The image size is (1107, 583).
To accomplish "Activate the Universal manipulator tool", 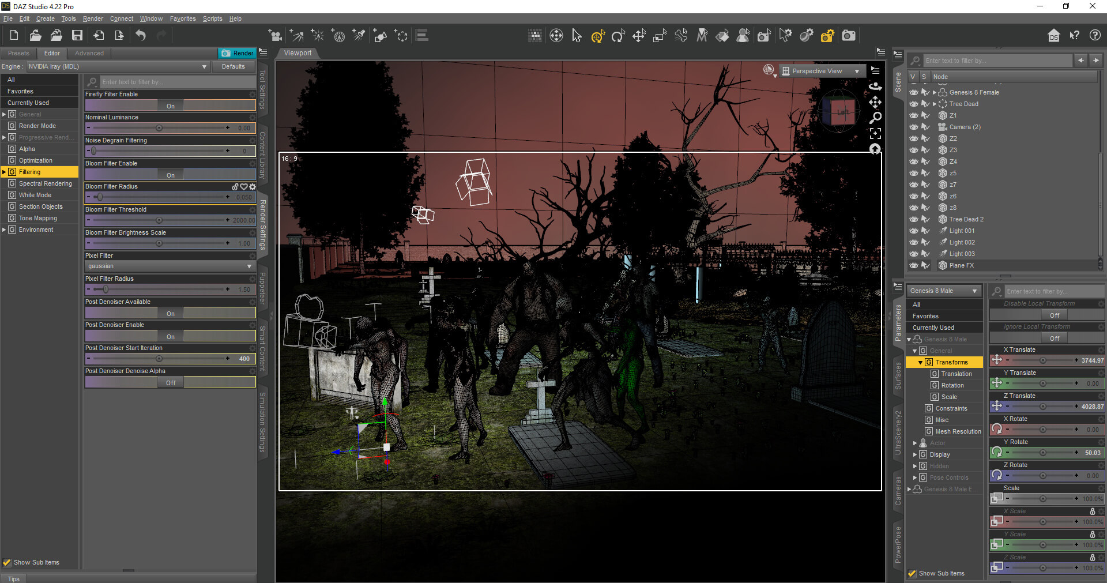I will [597, 36].
